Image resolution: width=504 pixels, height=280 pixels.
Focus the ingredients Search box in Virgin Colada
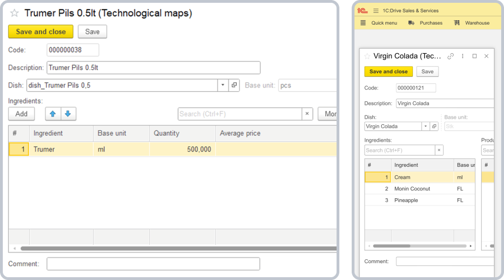tap(399, 150)
